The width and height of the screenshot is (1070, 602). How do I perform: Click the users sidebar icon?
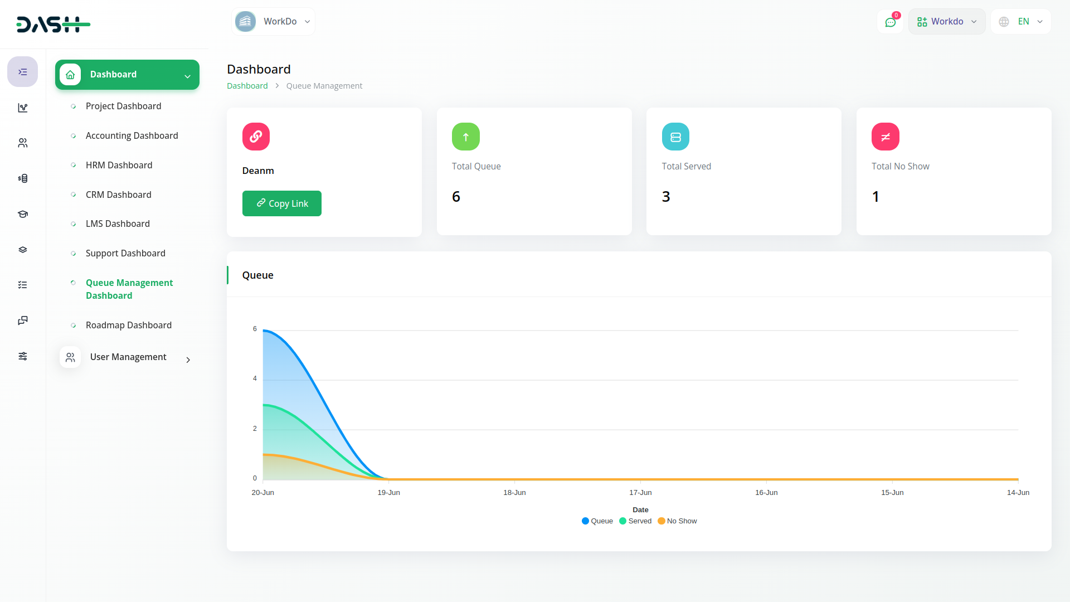click(x=22, y=143)
